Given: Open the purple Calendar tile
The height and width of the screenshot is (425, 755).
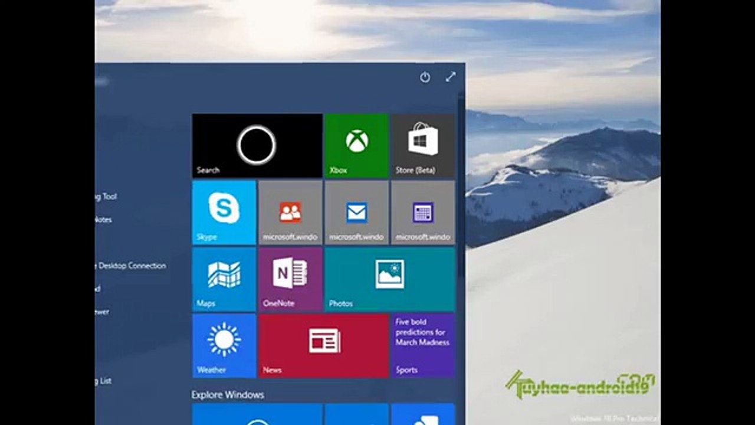Looking at the screenshot, I should tap(423, 212).
